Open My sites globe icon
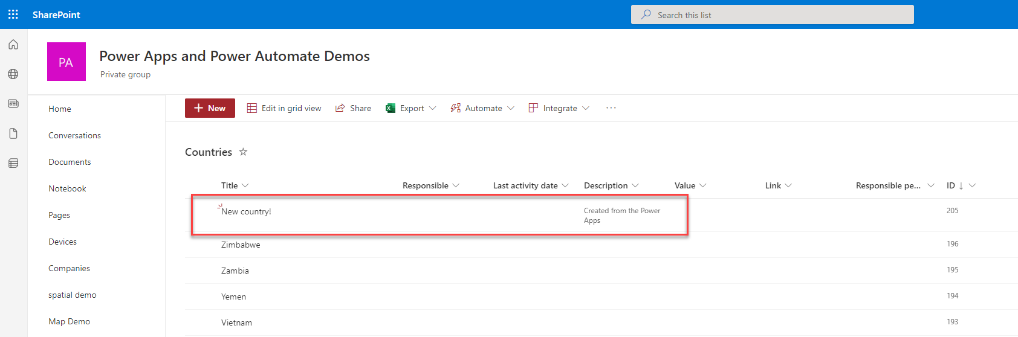This screenshot has width=1018, height=337. (13, 74)
